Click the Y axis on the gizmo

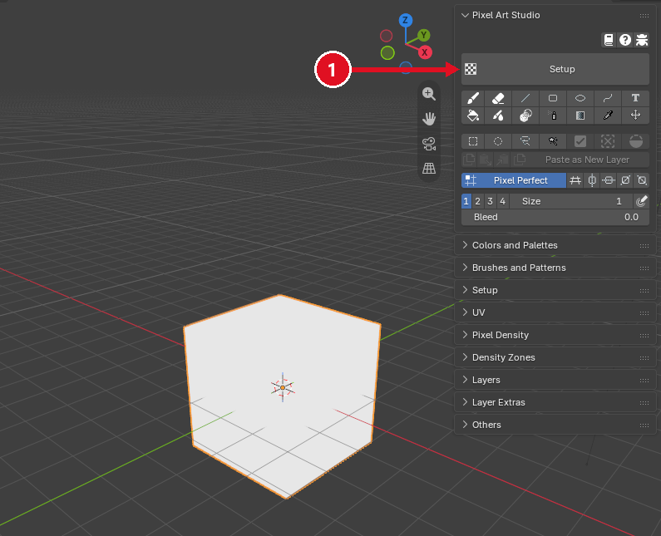(x=424, y=36)
